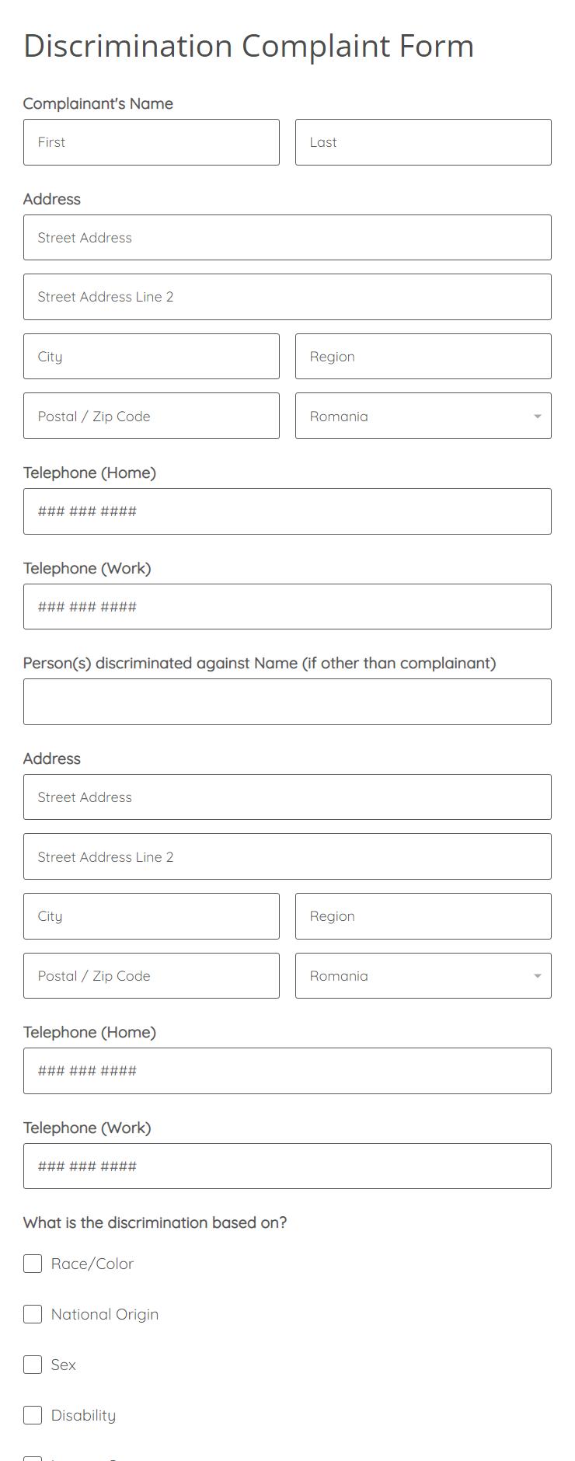Open the first Romania country dropdown
Screen dimensions: 575x1461
tap(423, 416)
